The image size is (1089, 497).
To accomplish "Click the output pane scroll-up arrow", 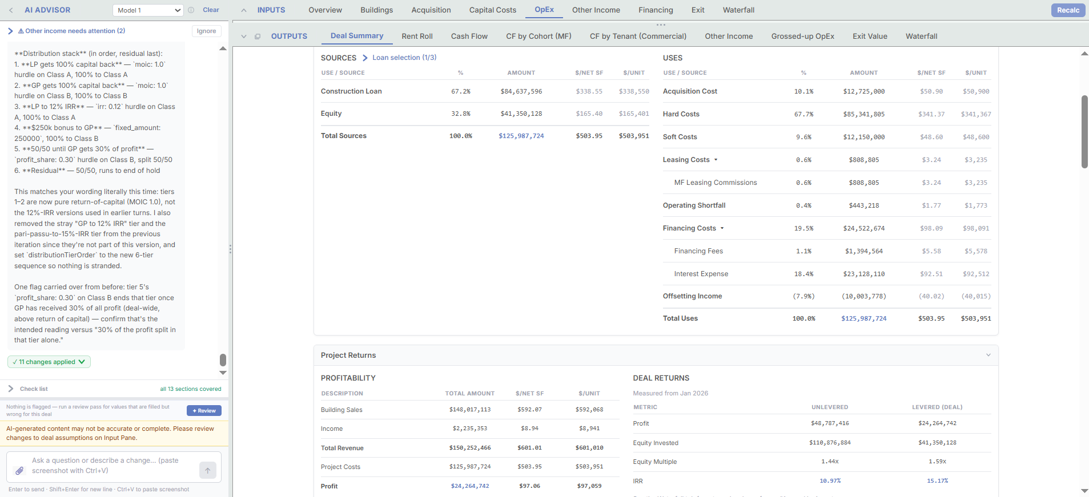I will pos(1084,54).
